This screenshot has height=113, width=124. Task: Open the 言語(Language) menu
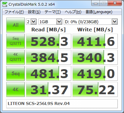[x=99, y=12]
